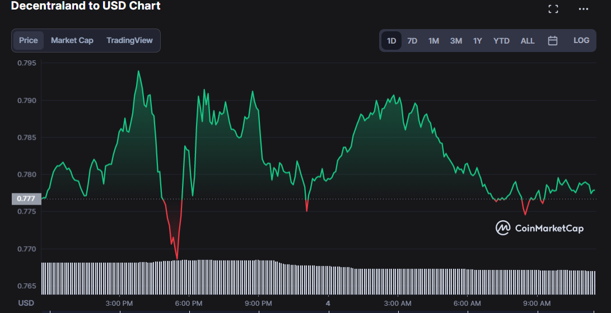Click the 6:00 AM time label
This screenshot has height=313, width=611.
(467, 303)
